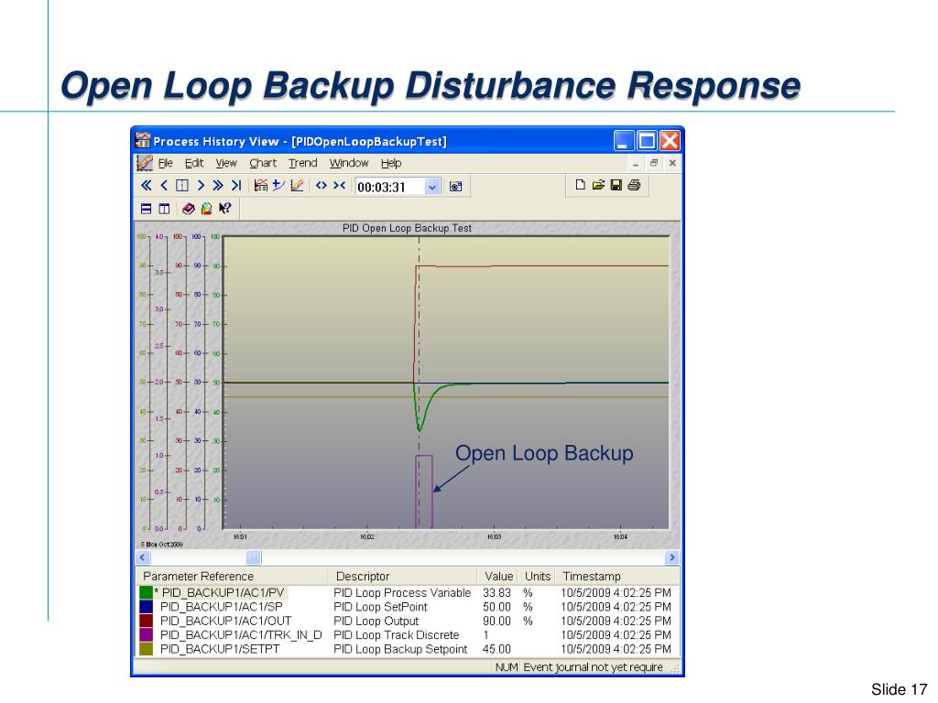Click the 33.83 value cell

pos(496,592)
